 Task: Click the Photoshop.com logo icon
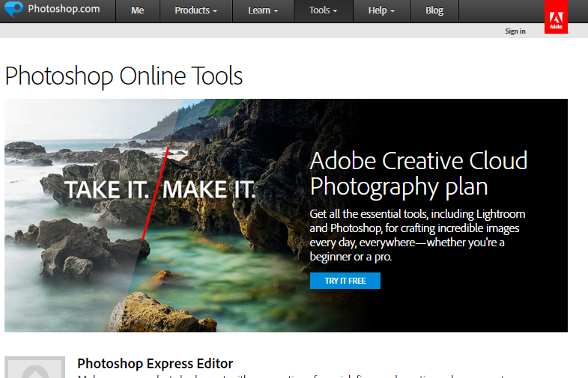pyautogui.click(x=13, y=9)
